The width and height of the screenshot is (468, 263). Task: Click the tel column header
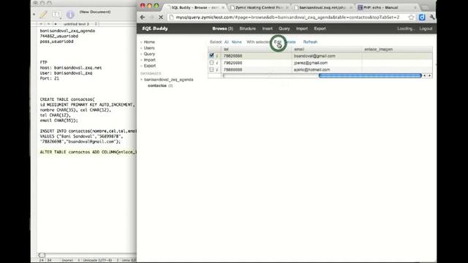tap(257, 49)
